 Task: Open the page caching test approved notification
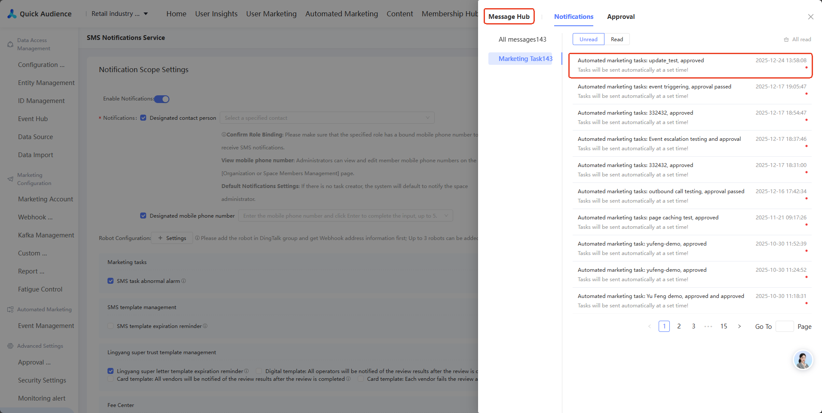[x=692, y=222]
